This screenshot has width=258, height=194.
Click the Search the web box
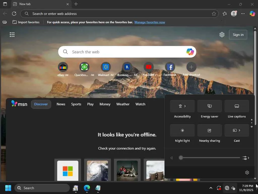[127, 52]
